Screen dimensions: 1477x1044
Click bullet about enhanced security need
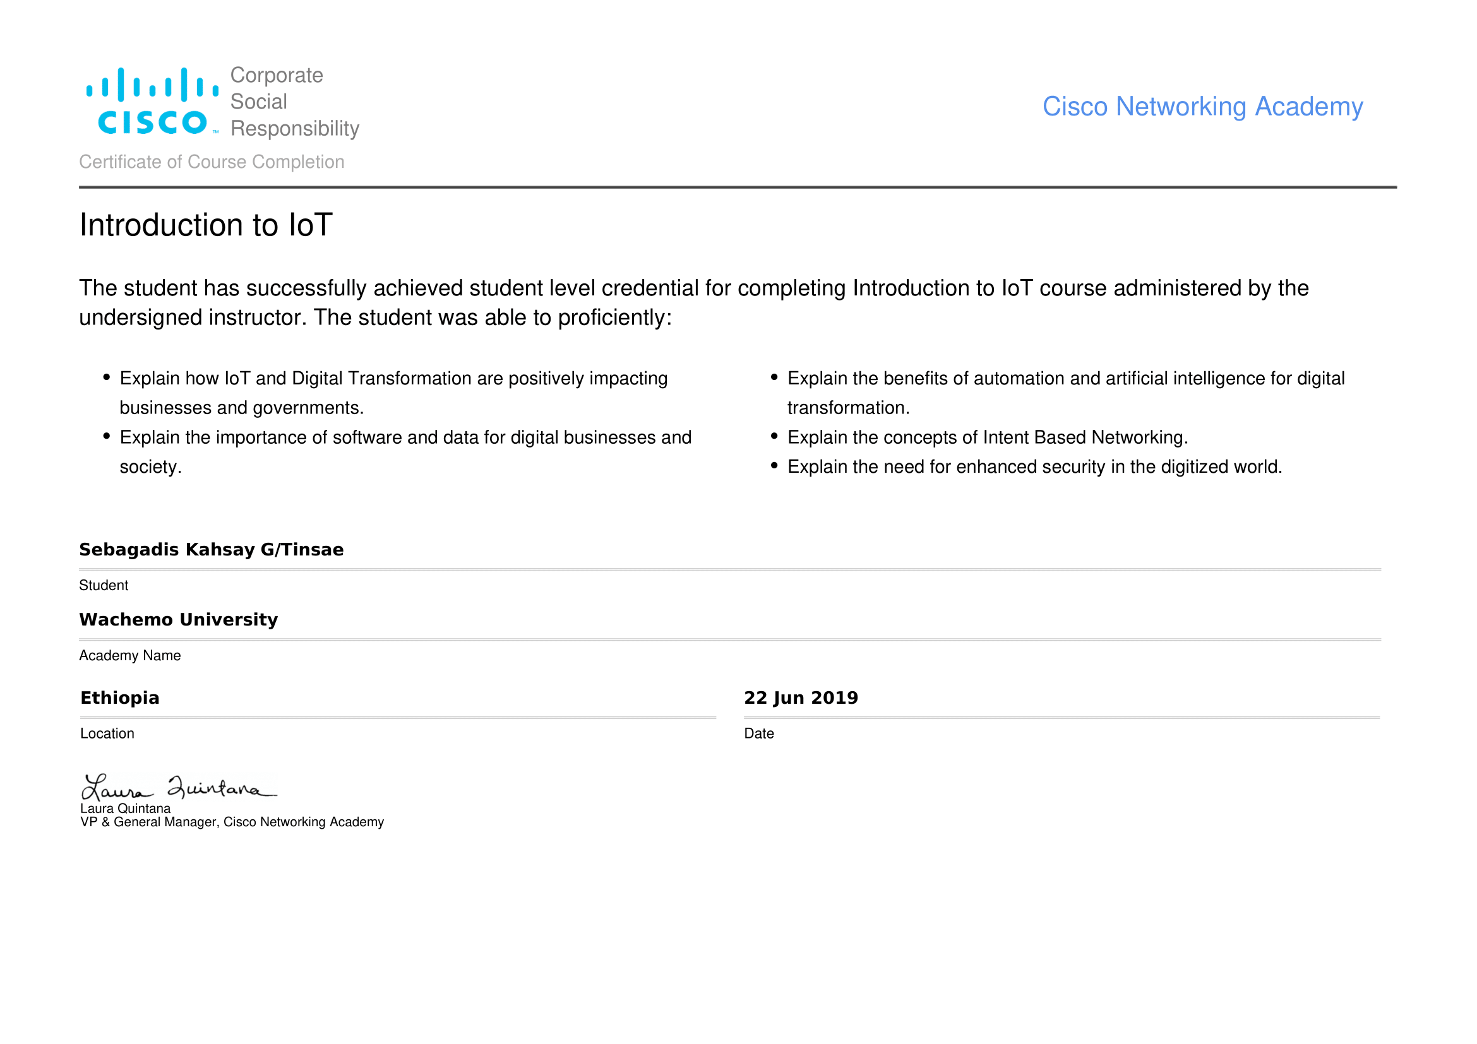pos(1027,467)
